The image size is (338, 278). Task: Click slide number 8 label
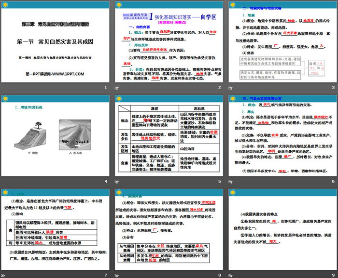pyautogui.click(x=219, y=275)
